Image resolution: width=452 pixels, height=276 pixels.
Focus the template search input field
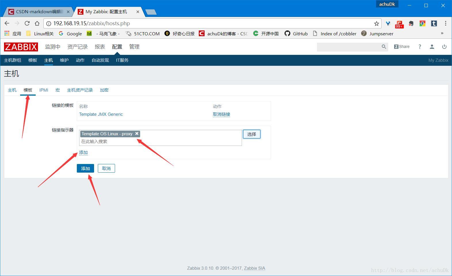pyautogui.click(x=161, y=141)
